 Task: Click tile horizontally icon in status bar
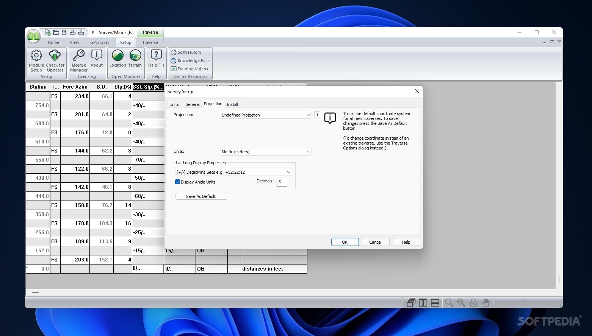click(435, 303)
